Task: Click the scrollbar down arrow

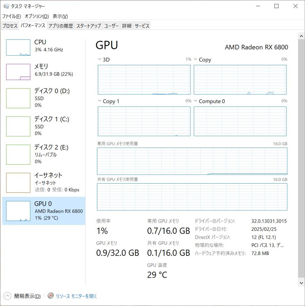Action: click(301, 283)
